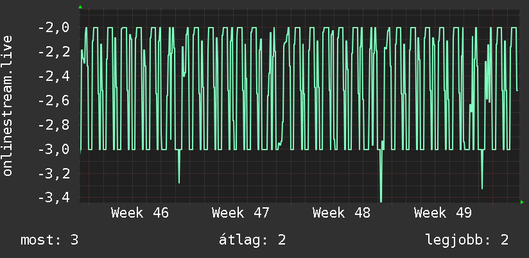Click the '-2,6' y-axis value
Viewport: 529px width, 258px height.
54,101
